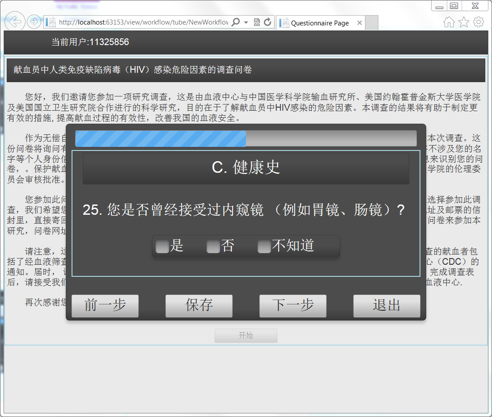Select the Questionnaire Page tab

click(x=320, y=23)
